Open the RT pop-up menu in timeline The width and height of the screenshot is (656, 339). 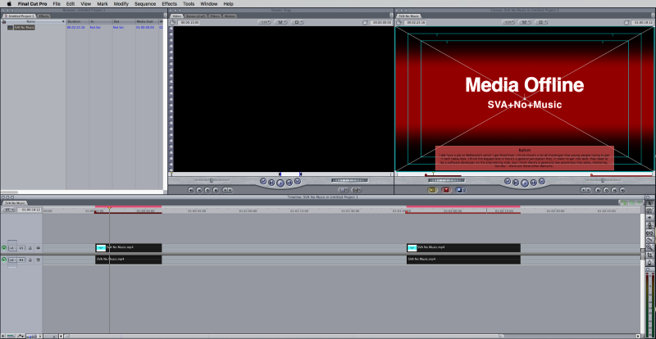click(x=8, y=210)
